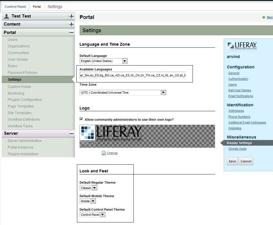Collapse the Portal section minus icon
The width and height of the screenshot is (273, 225).
[71, 32]
